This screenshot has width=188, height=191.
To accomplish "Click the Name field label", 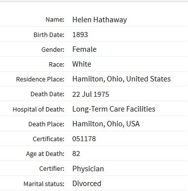I will tap(55, 20).
